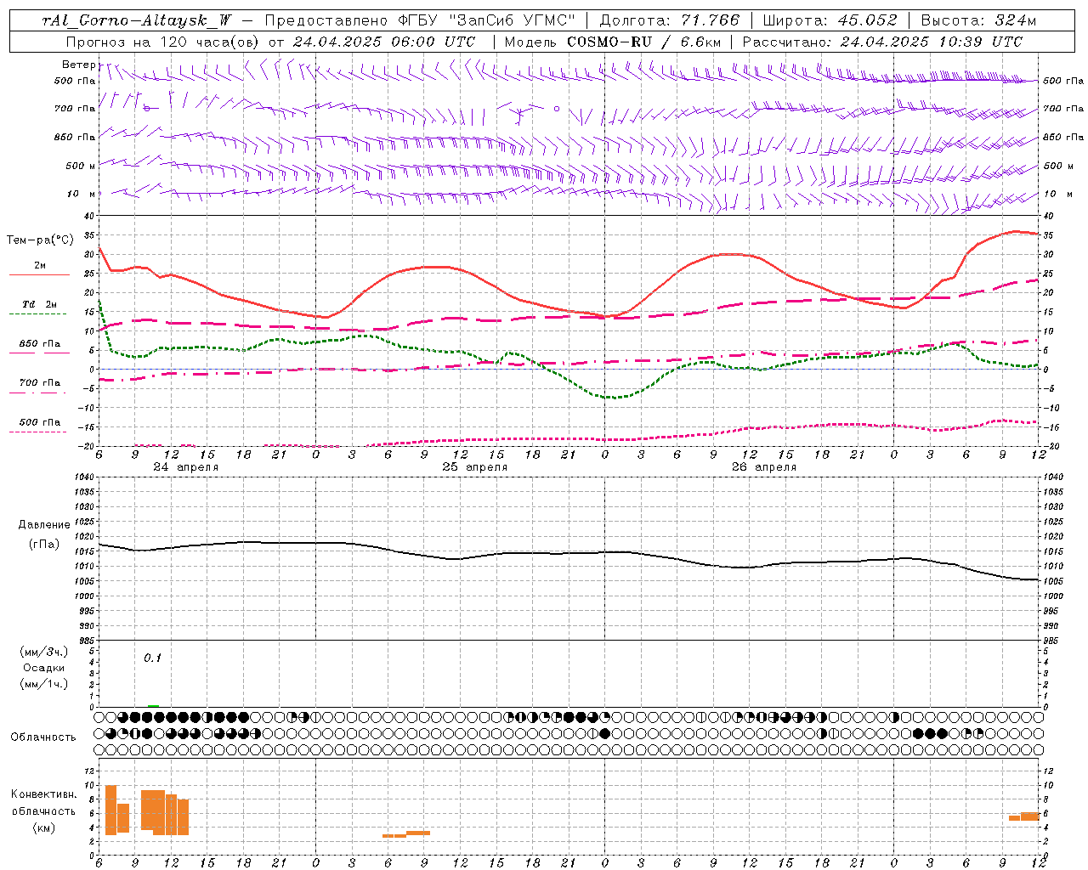The image size is (1088, 870).
Task: Click the (мм/3ч.) precipitation unit label
Action: (44, 652)
